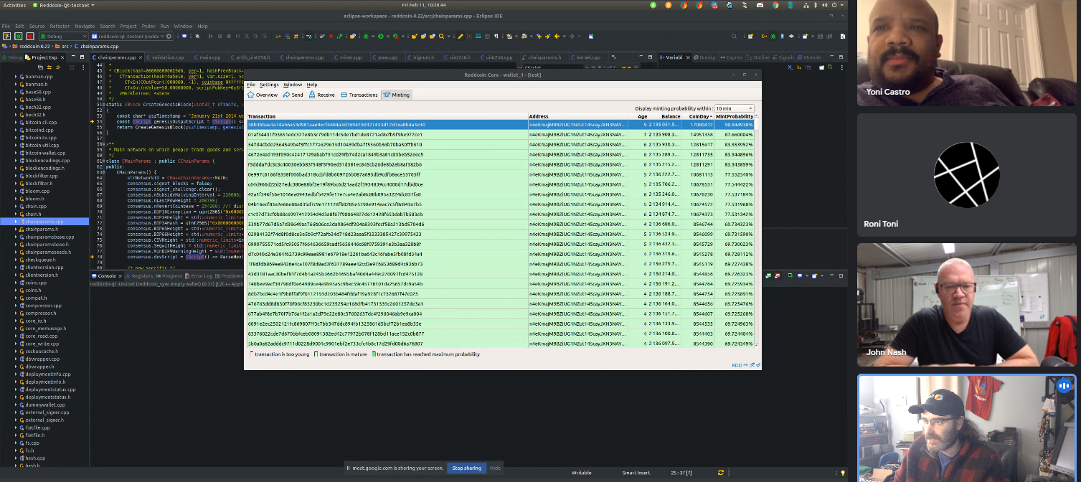Expand flatfile.cpp in Project Explorer
This screenshot has width=1081, height=482.
[16, 427]
